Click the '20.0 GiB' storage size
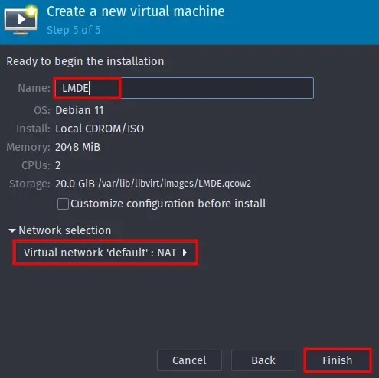 [75, 184]
